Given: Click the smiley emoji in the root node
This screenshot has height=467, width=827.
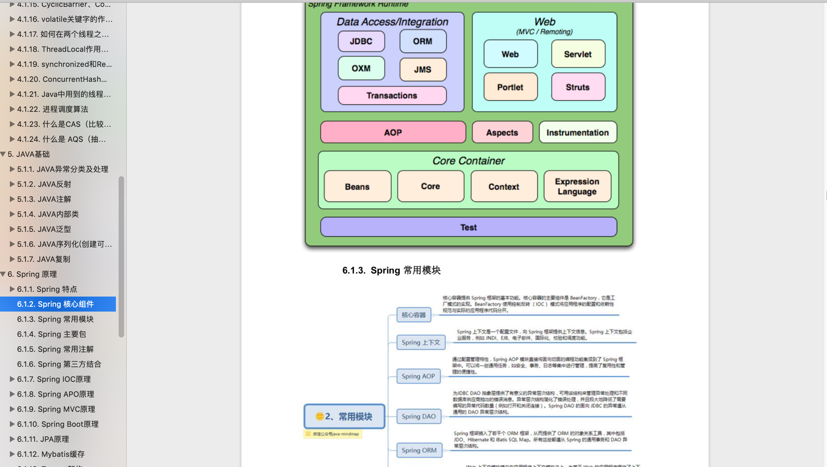Looking at the screenshot, I should tap(319, 416).
